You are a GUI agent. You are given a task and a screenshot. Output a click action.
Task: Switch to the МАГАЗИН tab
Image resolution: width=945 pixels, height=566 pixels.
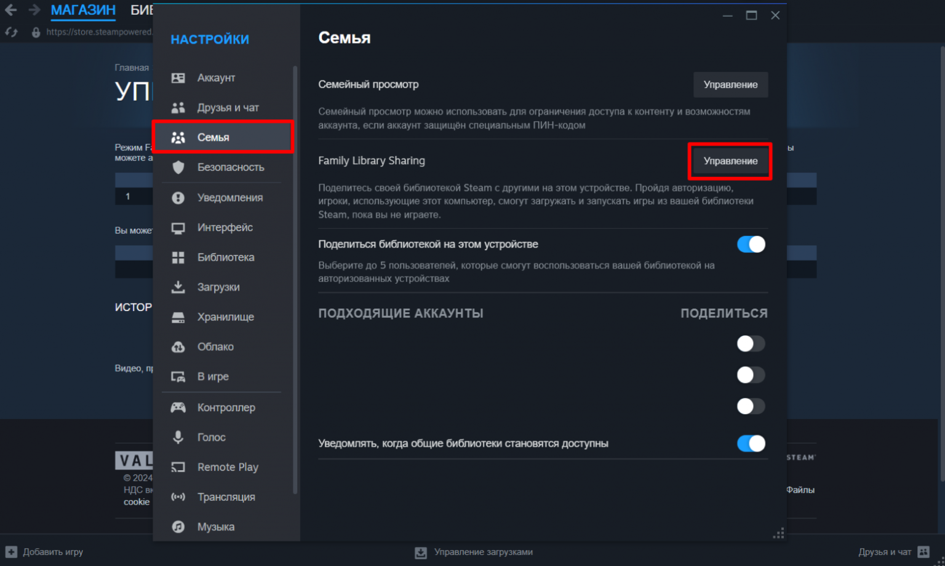coord(83,10)
